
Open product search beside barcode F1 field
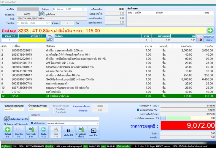(50, 38)
